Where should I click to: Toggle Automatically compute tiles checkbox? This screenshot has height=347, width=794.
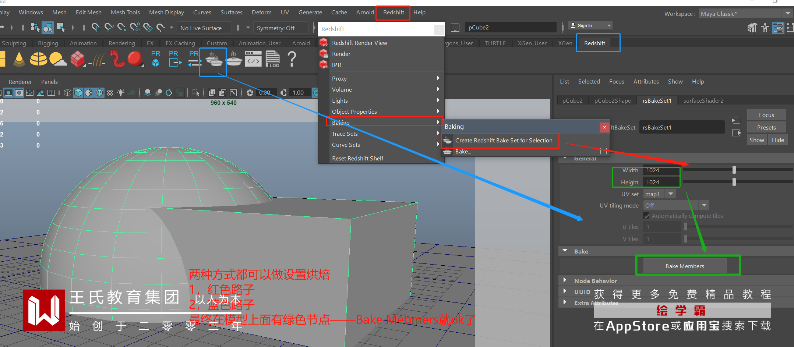[x=647, y=216]
